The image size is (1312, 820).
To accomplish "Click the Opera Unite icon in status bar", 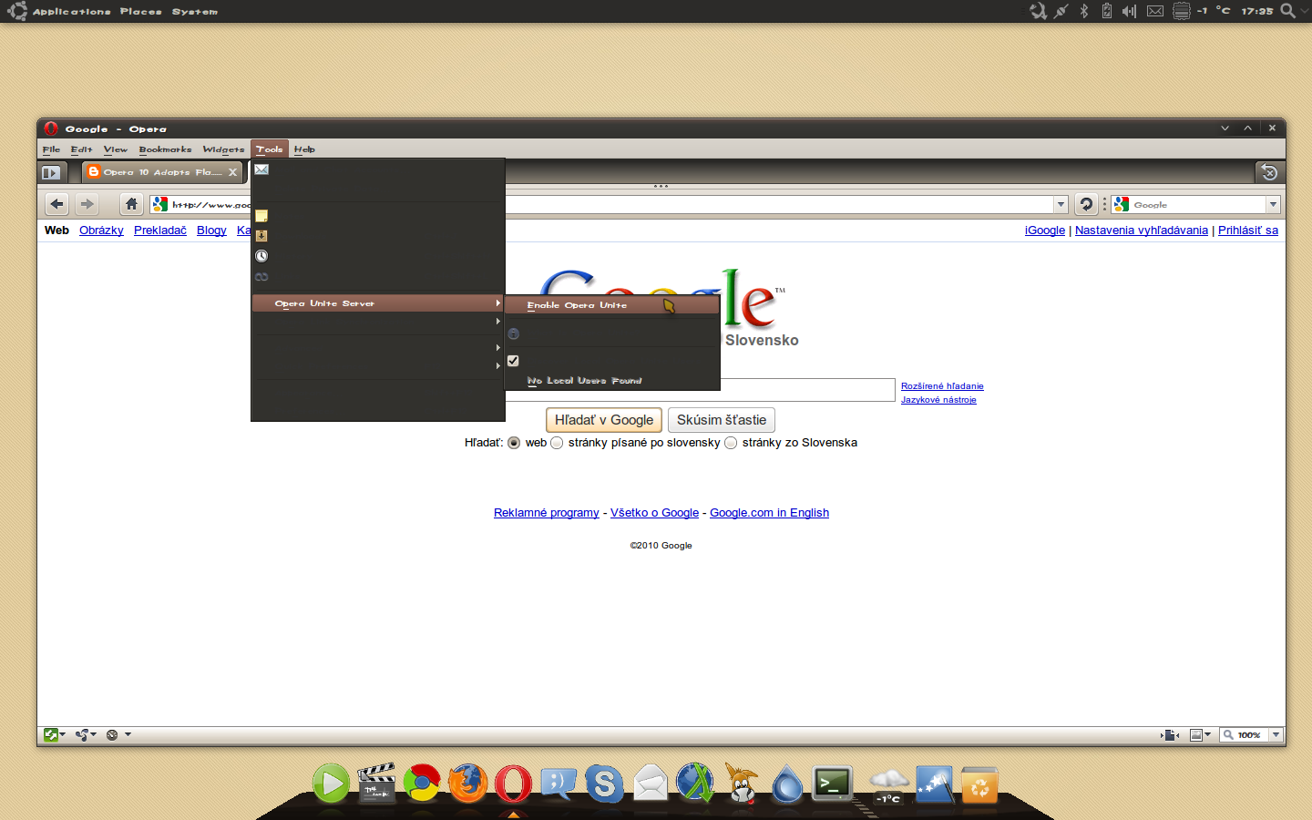I will point(83,735).
